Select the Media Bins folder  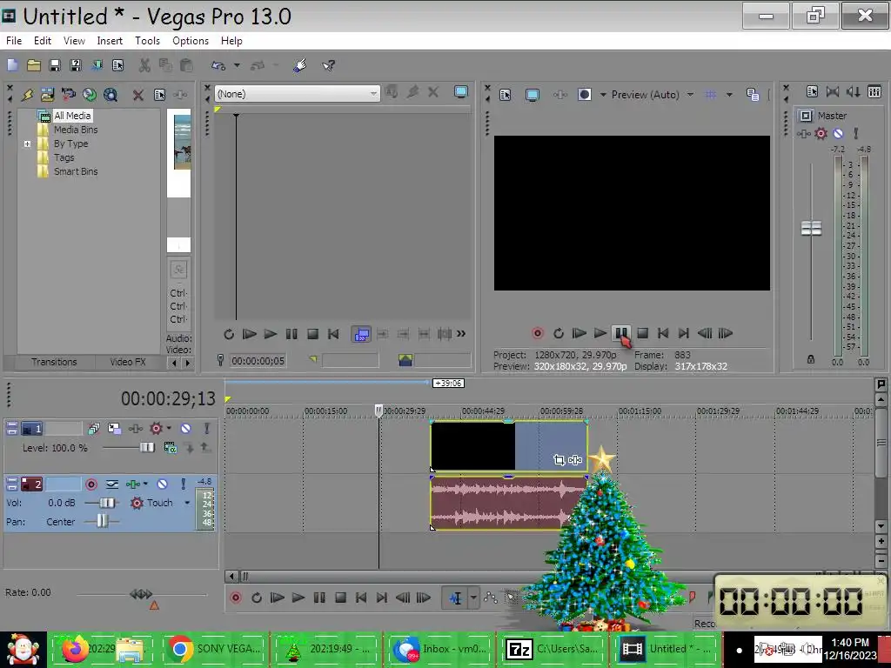[76, 130]
